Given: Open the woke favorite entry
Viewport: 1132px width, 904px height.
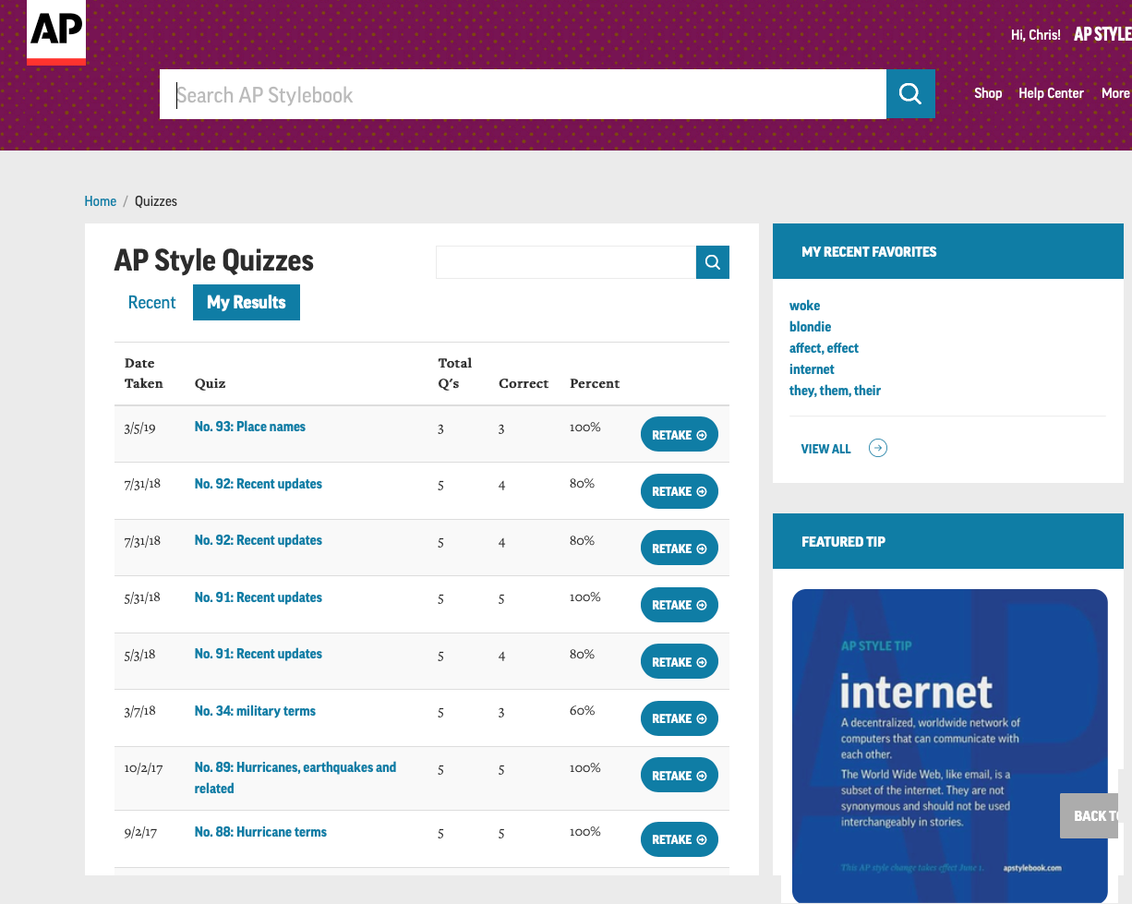Looking at the screenshot, I should tap(804, 306).
